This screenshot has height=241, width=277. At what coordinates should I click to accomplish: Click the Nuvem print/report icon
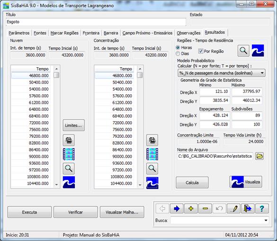(x=69, y=140)
